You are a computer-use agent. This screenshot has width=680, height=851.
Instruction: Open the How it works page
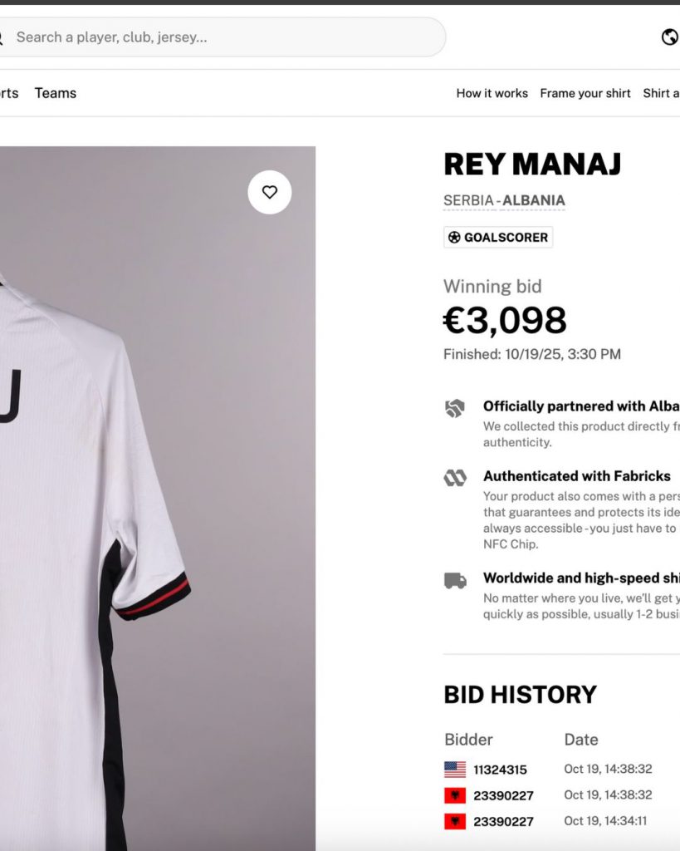click(492, 93)
